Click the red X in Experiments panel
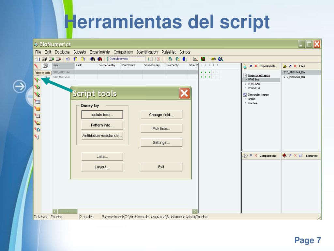334x251 pixels. coord(256,66)
